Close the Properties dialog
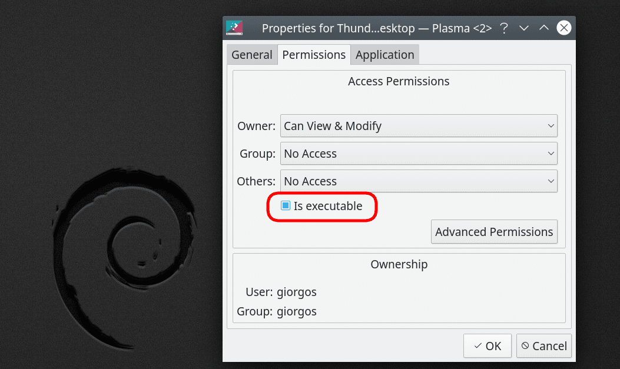The image size is (620, 369). 564,28
